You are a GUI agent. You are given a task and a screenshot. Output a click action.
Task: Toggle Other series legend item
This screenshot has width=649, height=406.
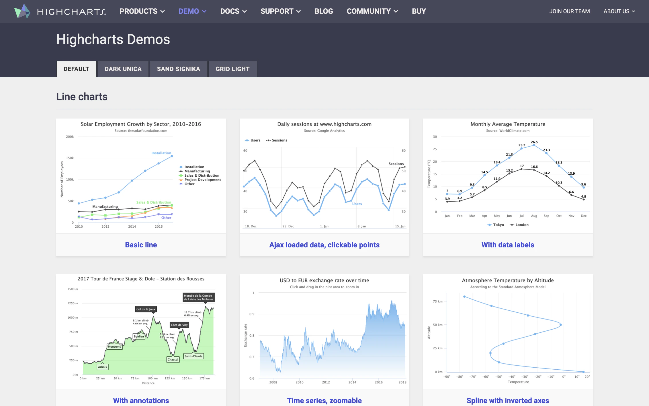pos(187,184)
